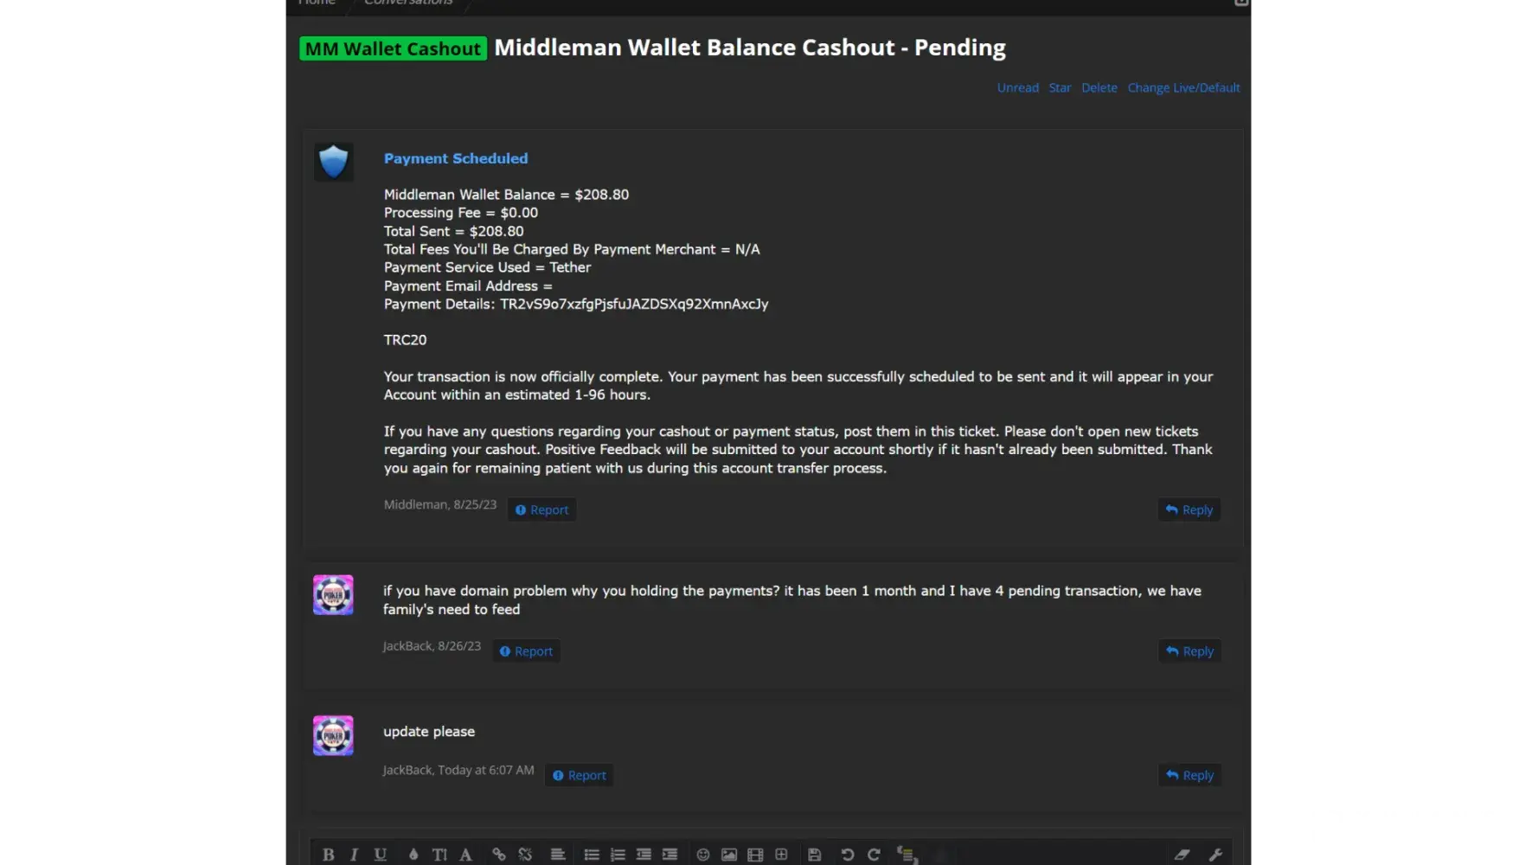Click the 'Processing Fee = $0.00' line
Image resolution: width=1538 pixels, height=865 pixels.
(x=461, y=213)
